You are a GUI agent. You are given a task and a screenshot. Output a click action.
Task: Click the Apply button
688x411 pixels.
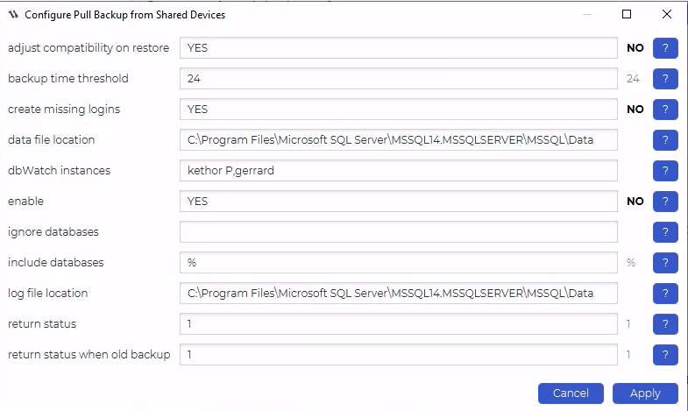click(x=645, y=393)
